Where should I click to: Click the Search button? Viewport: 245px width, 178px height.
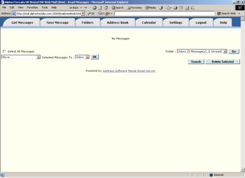click(x=196, y=62)
